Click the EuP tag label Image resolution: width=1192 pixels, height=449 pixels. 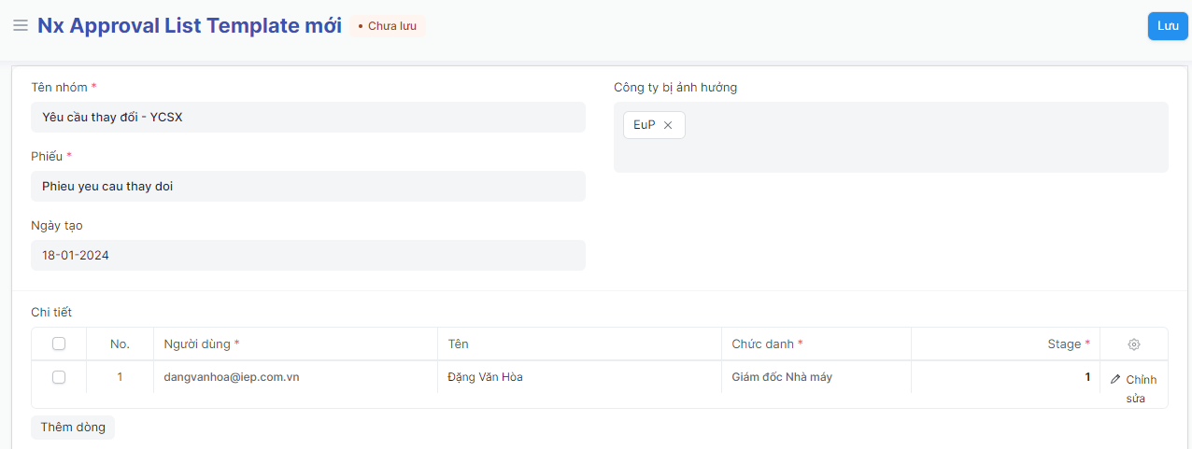tap(645, 125)
